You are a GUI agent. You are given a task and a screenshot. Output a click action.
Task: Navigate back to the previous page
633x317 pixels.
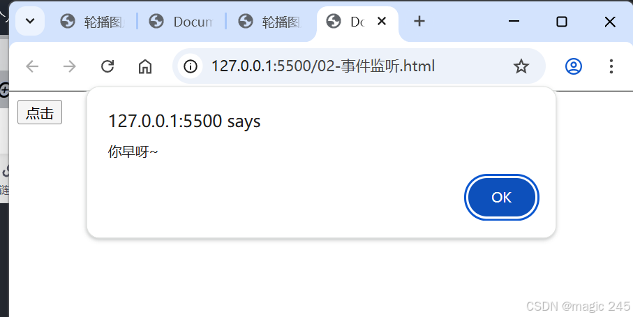pos(32,66)
